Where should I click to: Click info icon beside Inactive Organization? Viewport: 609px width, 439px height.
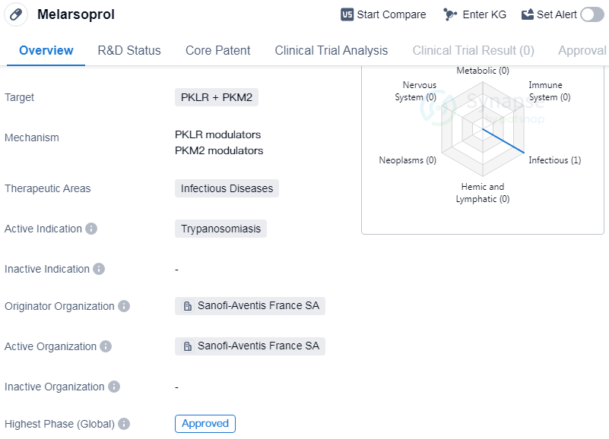pyautogui.click(x=114, y=387)
